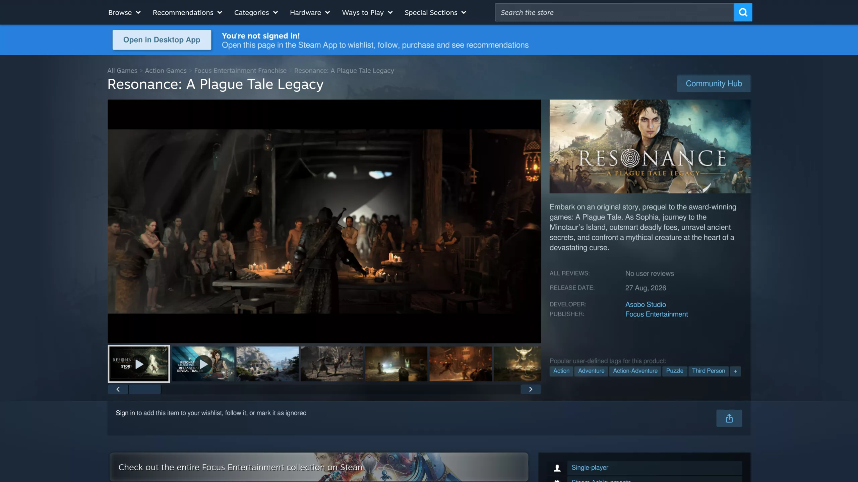This screenshot has height=482, width=858.
Task: Open the Community Hub
Action: coord(714,83)
